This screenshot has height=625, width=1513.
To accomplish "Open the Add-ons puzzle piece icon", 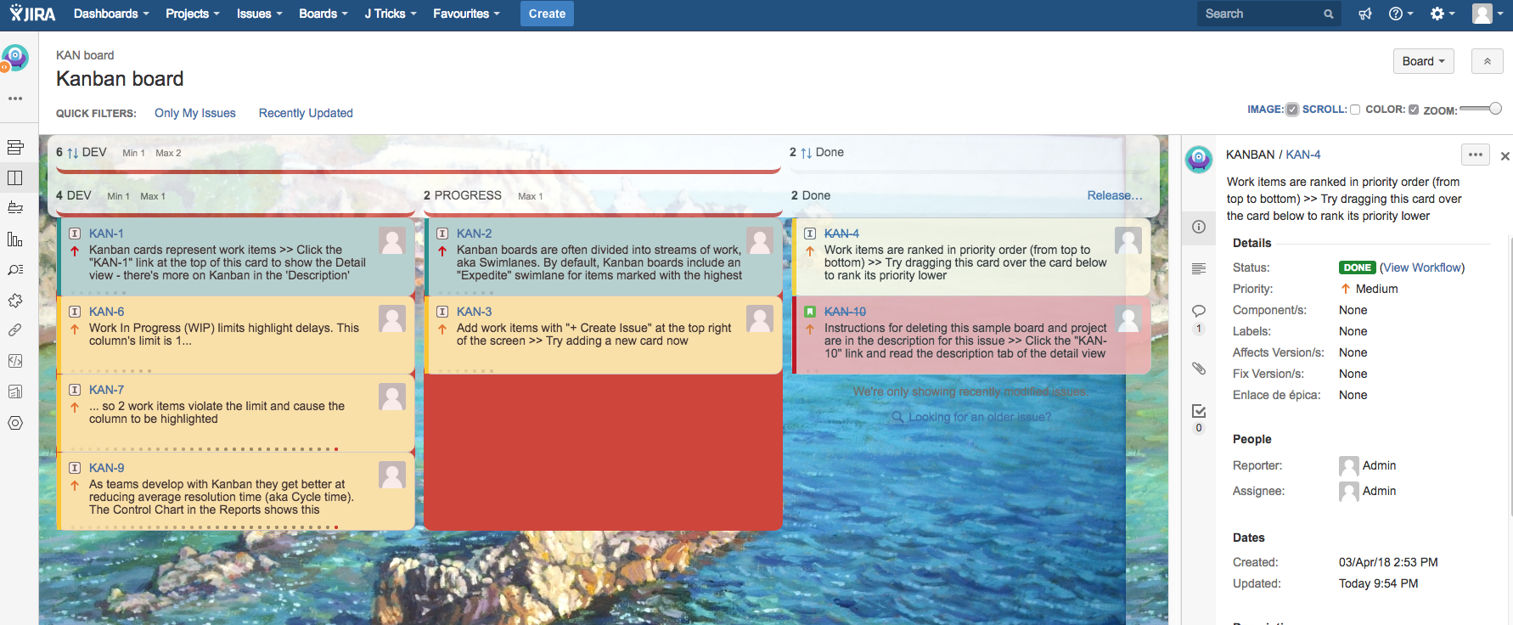I will (x=14, y=301).
